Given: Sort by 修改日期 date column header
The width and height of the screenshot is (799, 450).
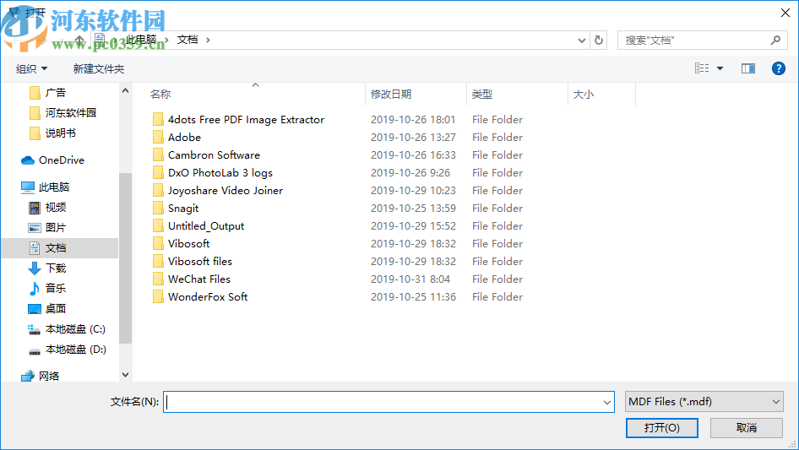Looking at the screenshot, I should pos(391,95).
